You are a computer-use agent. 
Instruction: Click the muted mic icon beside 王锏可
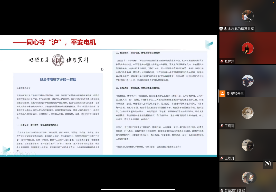point(222,126)
